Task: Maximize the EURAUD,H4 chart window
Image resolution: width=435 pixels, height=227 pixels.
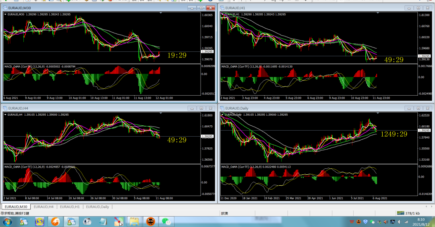Action: click(x=201, y=108)
